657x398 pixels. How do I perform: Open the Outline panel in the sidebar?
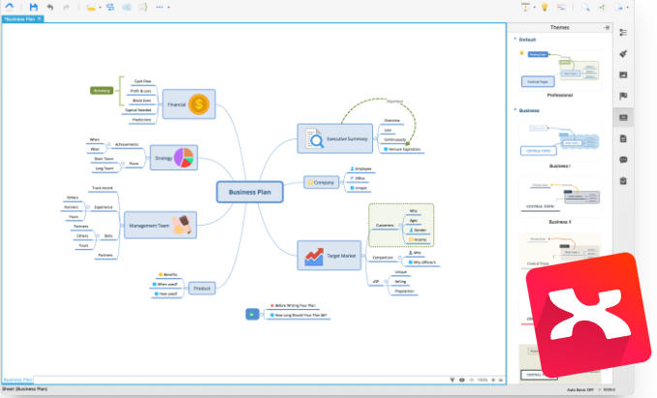623,33
